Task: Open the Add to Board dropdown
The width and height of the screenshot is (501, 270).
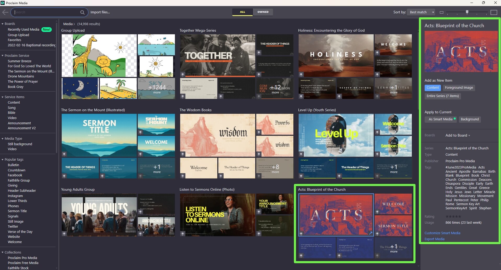Action: (458, 135)
